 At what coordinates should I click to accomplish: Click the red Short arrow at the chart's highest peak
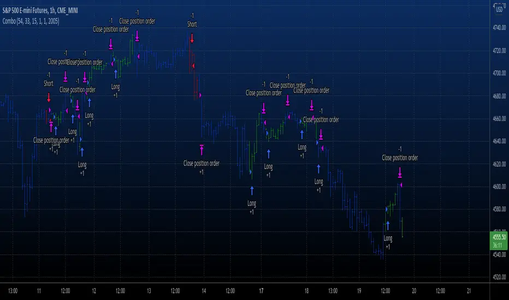pos(192,38)
